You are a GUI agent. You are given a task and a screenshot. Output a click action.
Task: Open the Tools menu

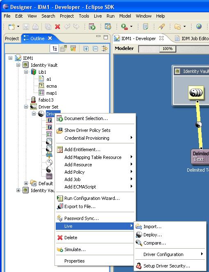[84, 16]
